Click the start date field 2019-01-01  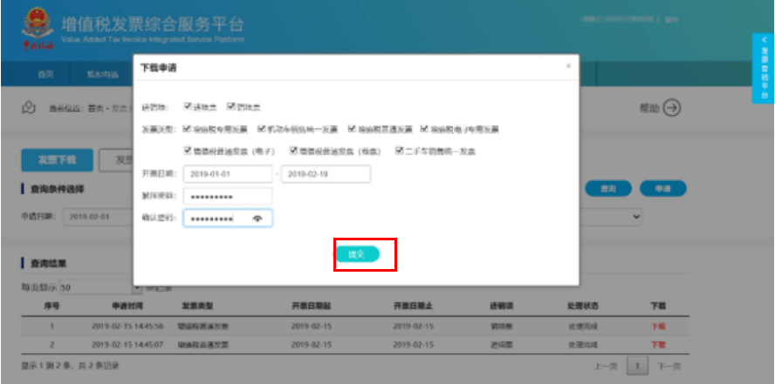pyautogui.click(x=228, y=174)
